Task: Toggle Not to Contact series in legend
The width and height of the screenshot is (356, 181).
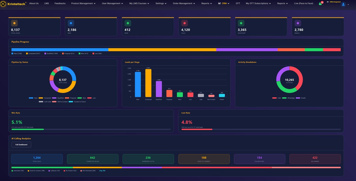Action: [x=60, y=102]
